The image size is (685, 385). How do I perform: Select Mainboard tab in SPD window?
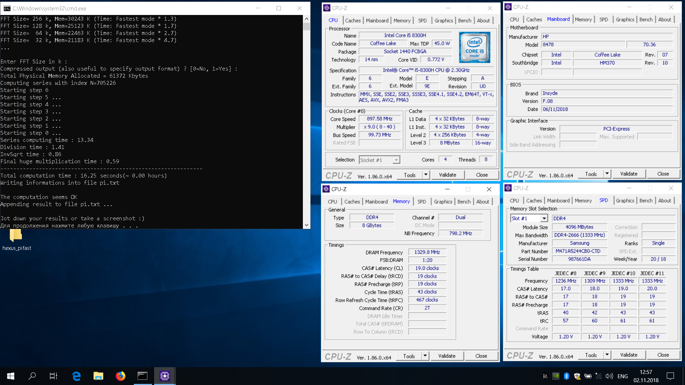558,201
